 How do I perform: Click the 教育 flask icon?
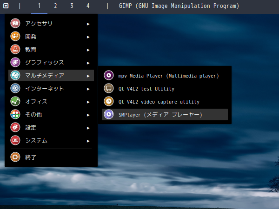pos(15,49)
